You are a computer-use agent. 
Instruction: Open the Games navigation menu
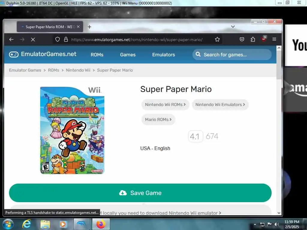(128, 55)
